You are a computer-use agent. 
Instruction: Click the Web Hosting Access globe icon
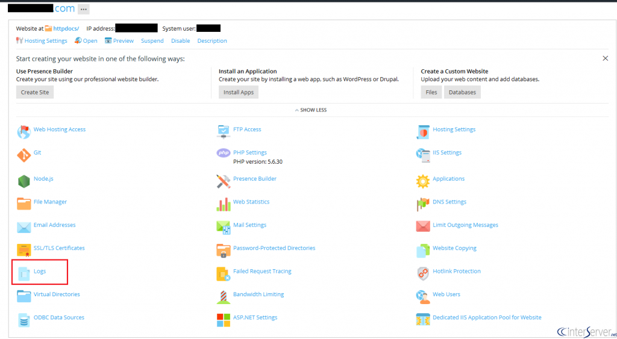pyautogui.click(x=24, y=132)
